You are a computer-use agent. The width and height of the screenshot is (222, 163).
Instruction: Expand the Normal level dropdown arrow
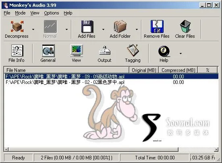pos(66,29)
